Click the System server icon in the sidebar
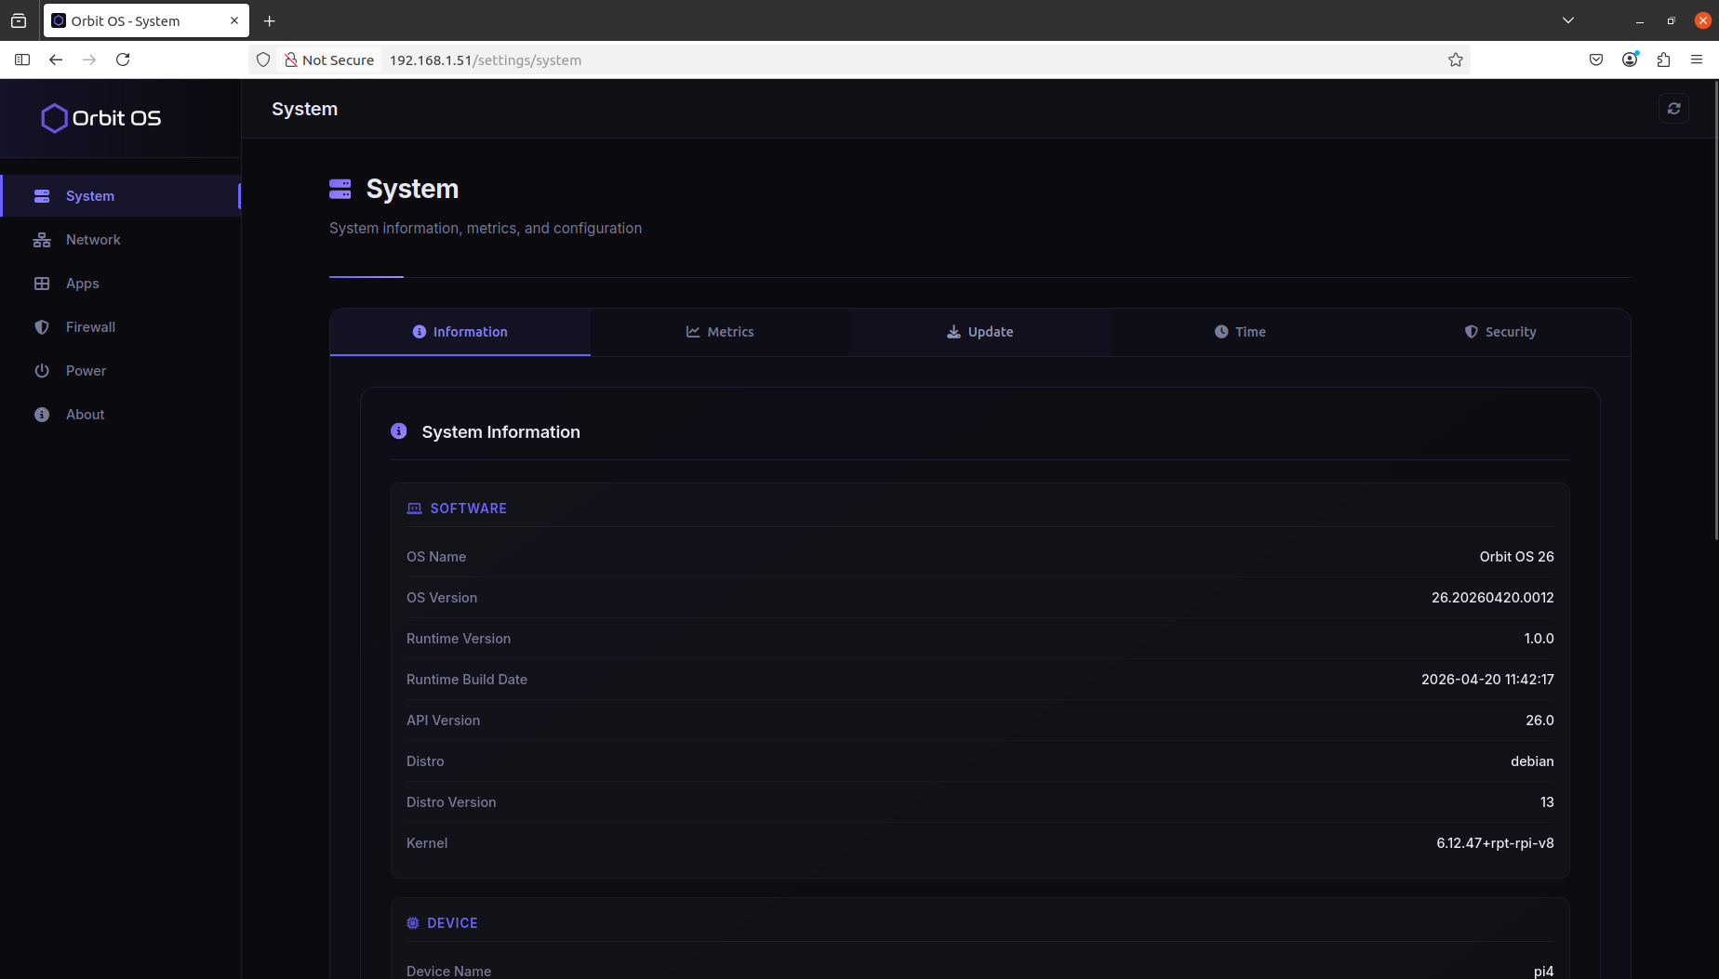The height and width of the screenshot is (979, 1719). point(42,195)
